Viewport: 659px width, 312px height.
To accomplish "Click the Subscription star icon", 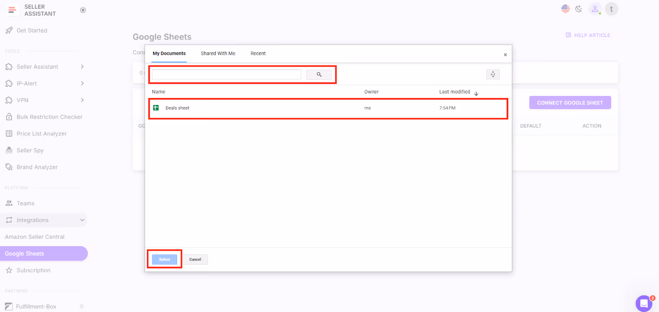I will [9, 270].
